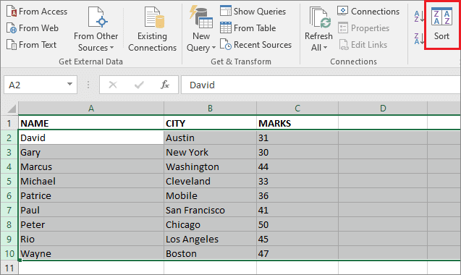Sort Z to A descending

418,39
